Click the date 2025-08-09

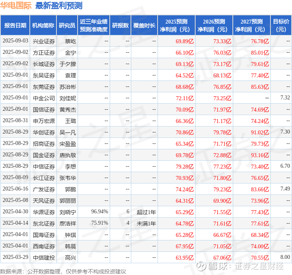click(15, 177)
